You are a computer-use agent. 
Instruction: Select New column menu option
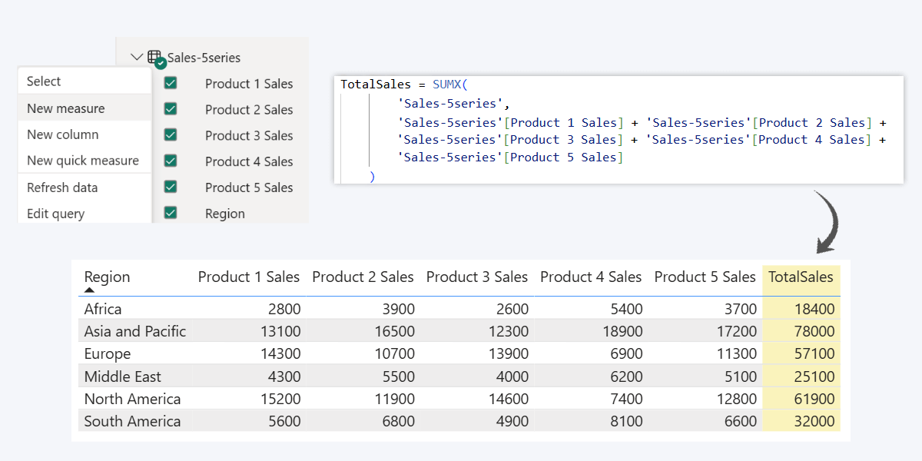[63, 134]
